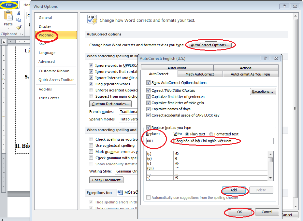Switch to the AutoFormat tab
This screenshot has width=303, height=221.
pyautogui.click(x=177, y=68)
